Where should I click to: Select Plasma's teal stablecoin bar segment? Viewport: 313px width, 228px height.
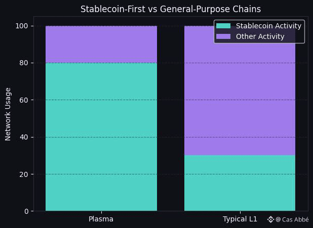(101, 136)
